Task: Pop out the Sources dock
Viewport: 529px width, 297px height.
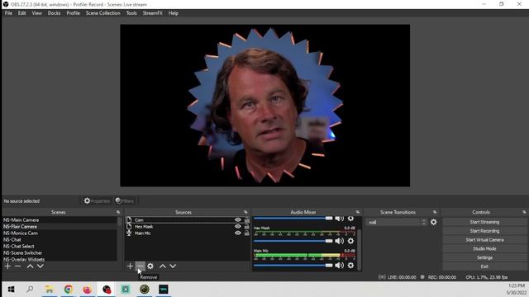Action: coord(245,212)
